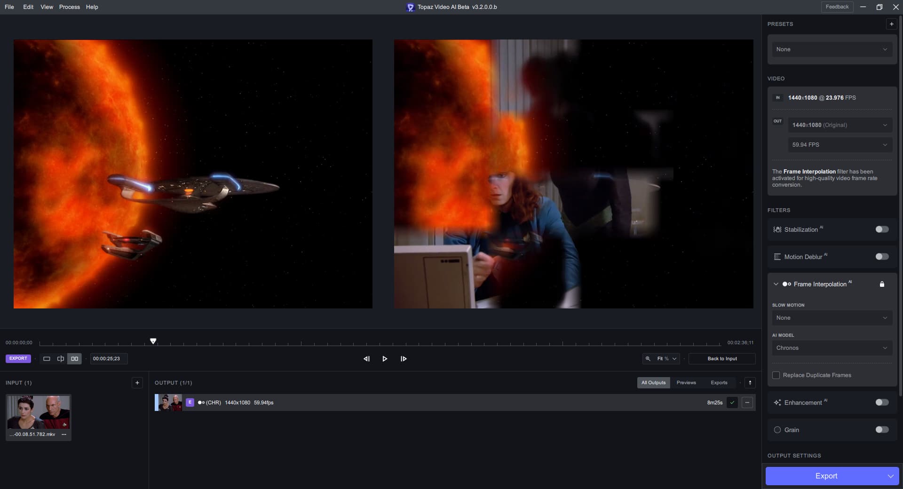Image resolution: width=903 pixels, height=489 pixels.
Task: Switch to the Previews tab
Action: [686, 383]
